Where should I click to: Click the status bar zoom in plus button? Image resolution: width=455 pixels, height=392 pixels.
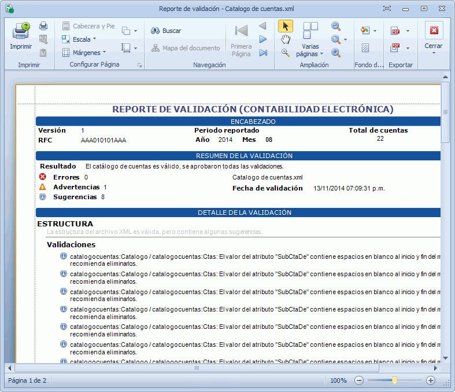(431, 380)
